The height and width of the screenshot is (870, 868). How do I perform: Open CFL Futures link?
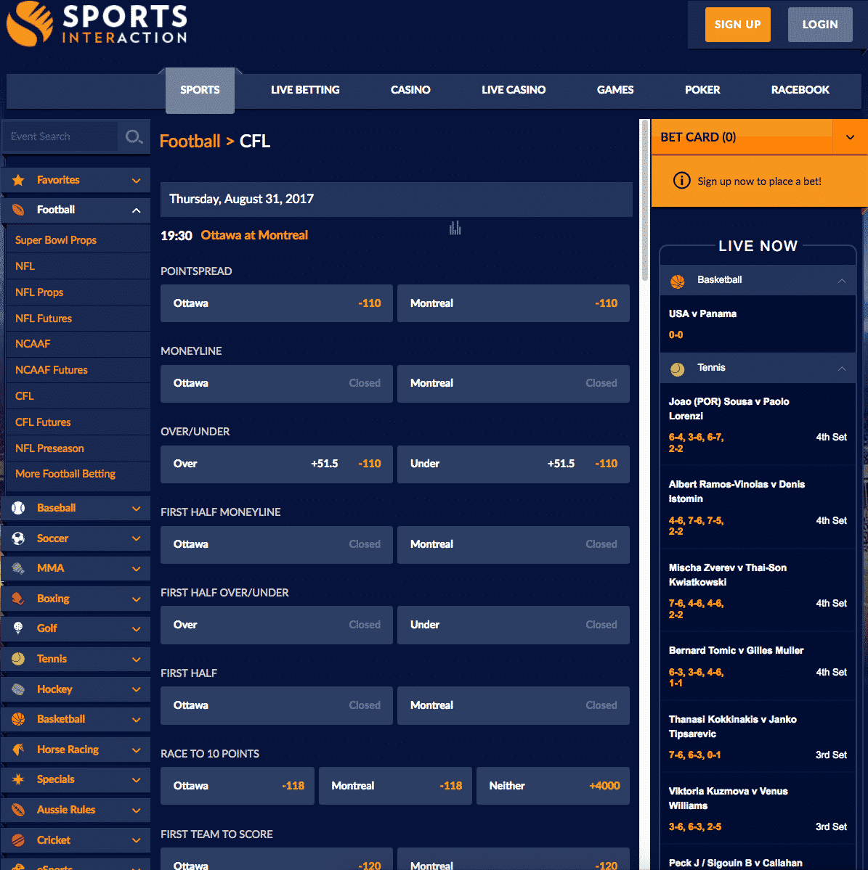(x=44, y=422)
